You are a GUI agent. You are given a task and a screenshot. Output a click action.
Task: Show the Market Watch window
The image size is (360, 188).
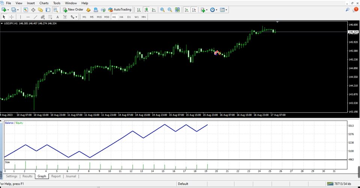[25, 10]
